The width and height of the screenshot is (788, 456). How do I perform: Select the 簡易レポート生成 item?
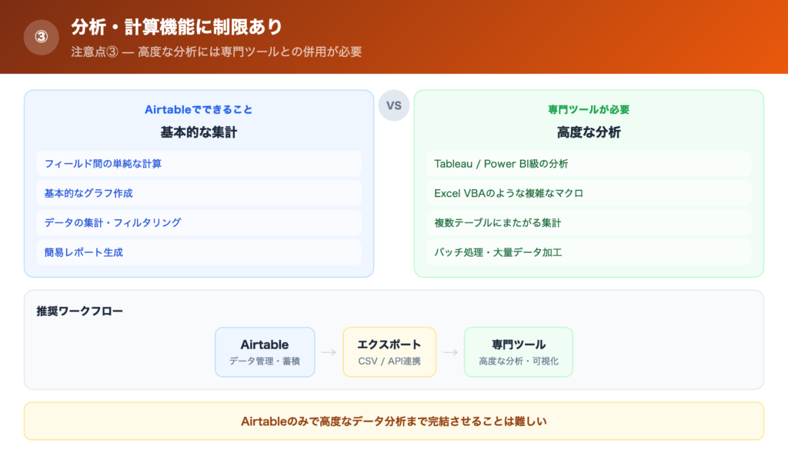click(199, 252)
